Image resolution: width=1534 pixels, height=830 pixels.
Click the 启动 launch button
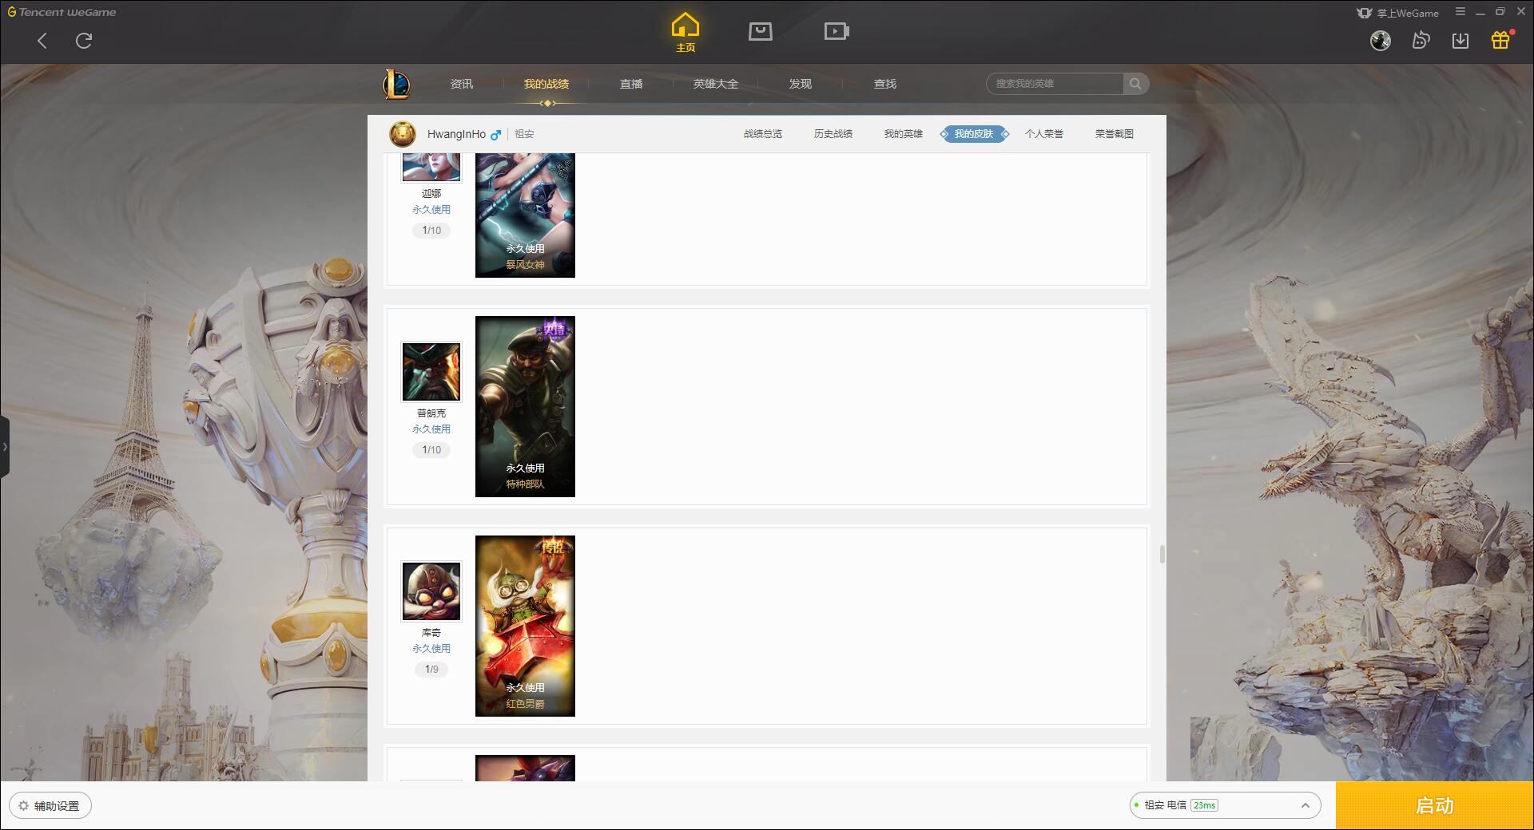click(1435, 805)
